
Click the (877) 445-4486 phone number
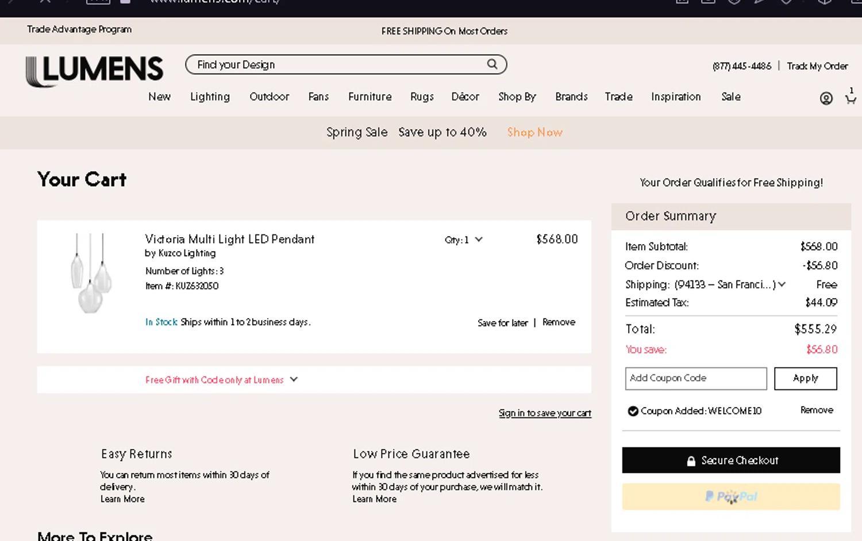[x=741, y=66]
